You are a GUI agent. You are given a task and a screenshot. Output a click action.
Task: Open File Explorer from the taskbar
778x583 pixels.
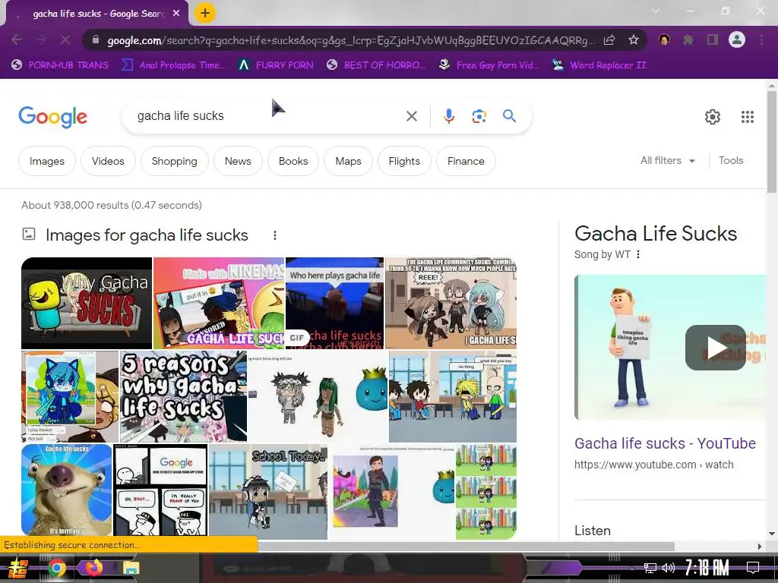click(x=131, y=568)
